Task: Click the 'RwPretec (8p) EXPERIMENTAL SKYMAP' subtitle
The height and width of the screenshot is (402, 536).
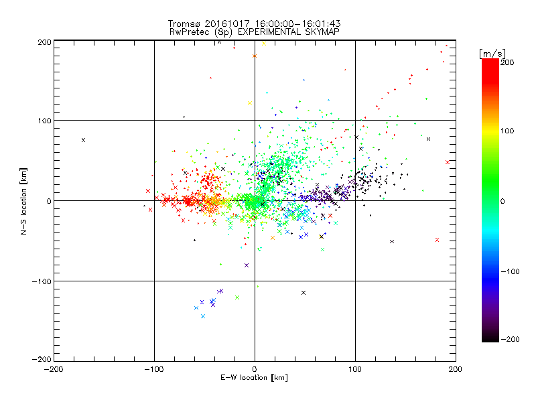Action: coord(255,32)
